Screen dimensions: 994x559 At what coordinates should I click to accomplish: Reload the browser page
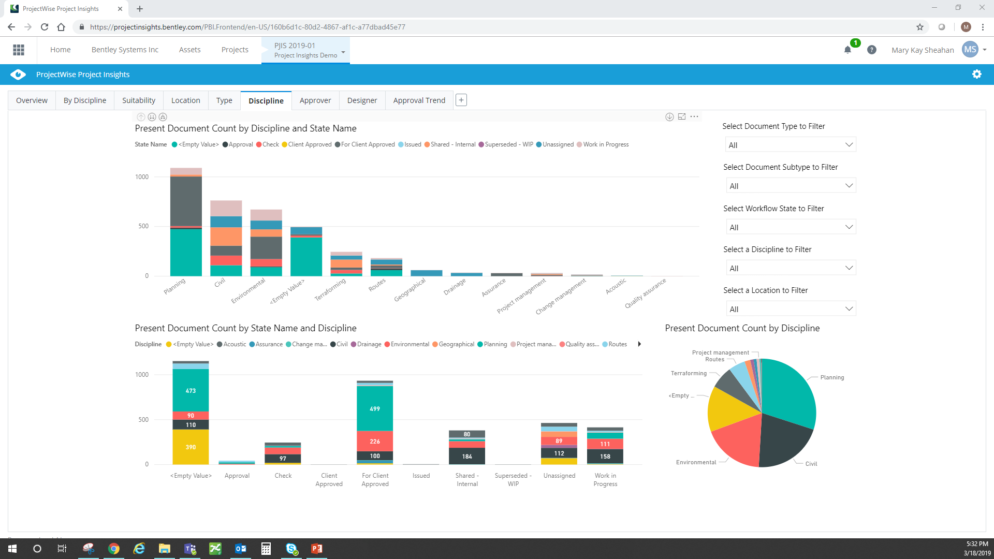45,27
